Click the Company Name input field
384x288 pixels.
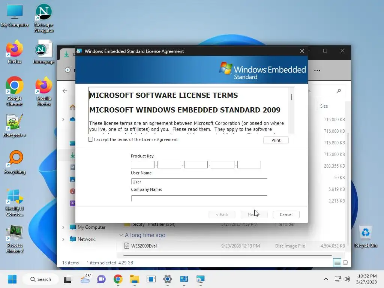[x=199, y=198]
